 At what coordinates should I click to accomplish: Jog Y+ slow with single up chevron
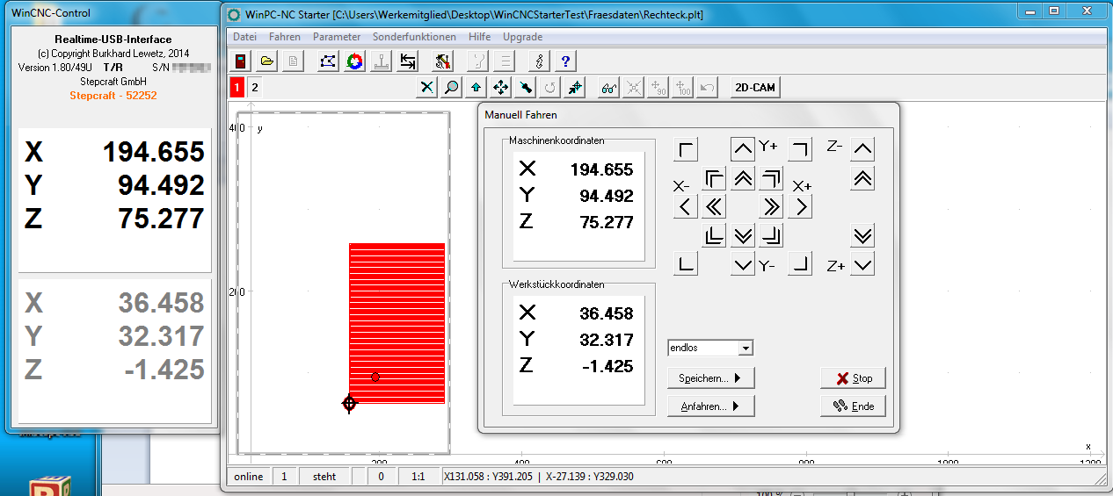(x=743, y=149)
